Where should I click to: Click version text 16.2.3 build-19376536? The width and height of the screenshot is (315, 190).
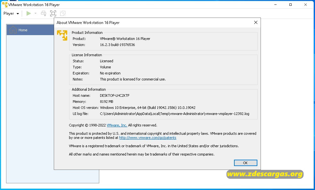117,45
